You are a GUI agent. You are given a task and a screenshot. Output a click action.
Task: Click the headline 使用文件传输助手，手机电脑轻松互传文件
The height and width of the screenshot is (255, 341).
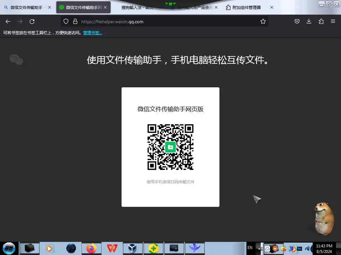pyautogui.click(x=178, y=60)
